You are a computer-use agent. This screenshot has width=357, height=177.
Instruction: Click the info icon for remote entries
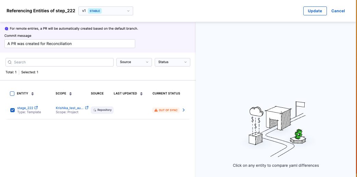pyautogui.click(x=7, y=29)
